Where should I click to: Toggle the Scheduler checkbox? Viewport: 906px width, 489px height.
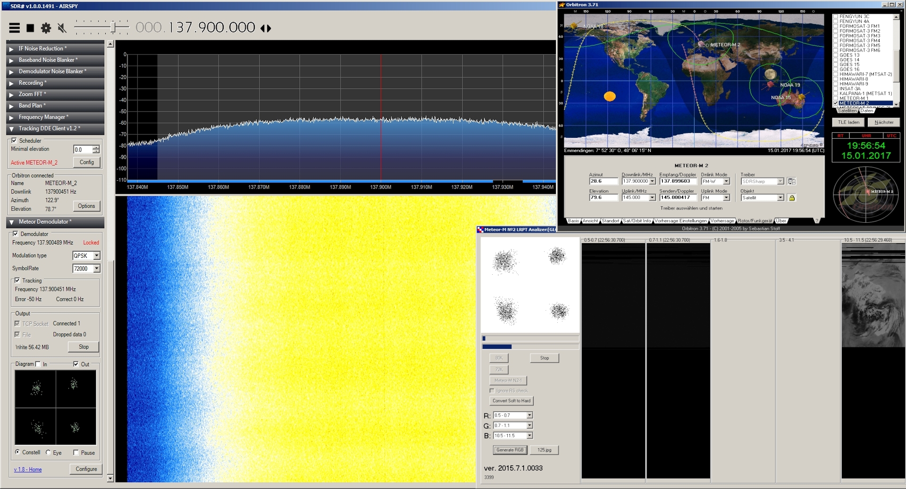click(x=14, y=141)
